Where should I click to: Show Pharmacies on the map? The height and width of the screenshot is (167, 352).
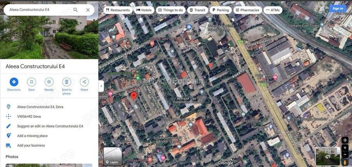tap(247, 10)
